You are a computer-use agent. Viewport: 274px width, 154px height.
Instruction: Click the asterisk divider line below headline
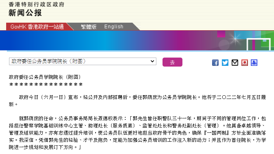tap(46, 85)
